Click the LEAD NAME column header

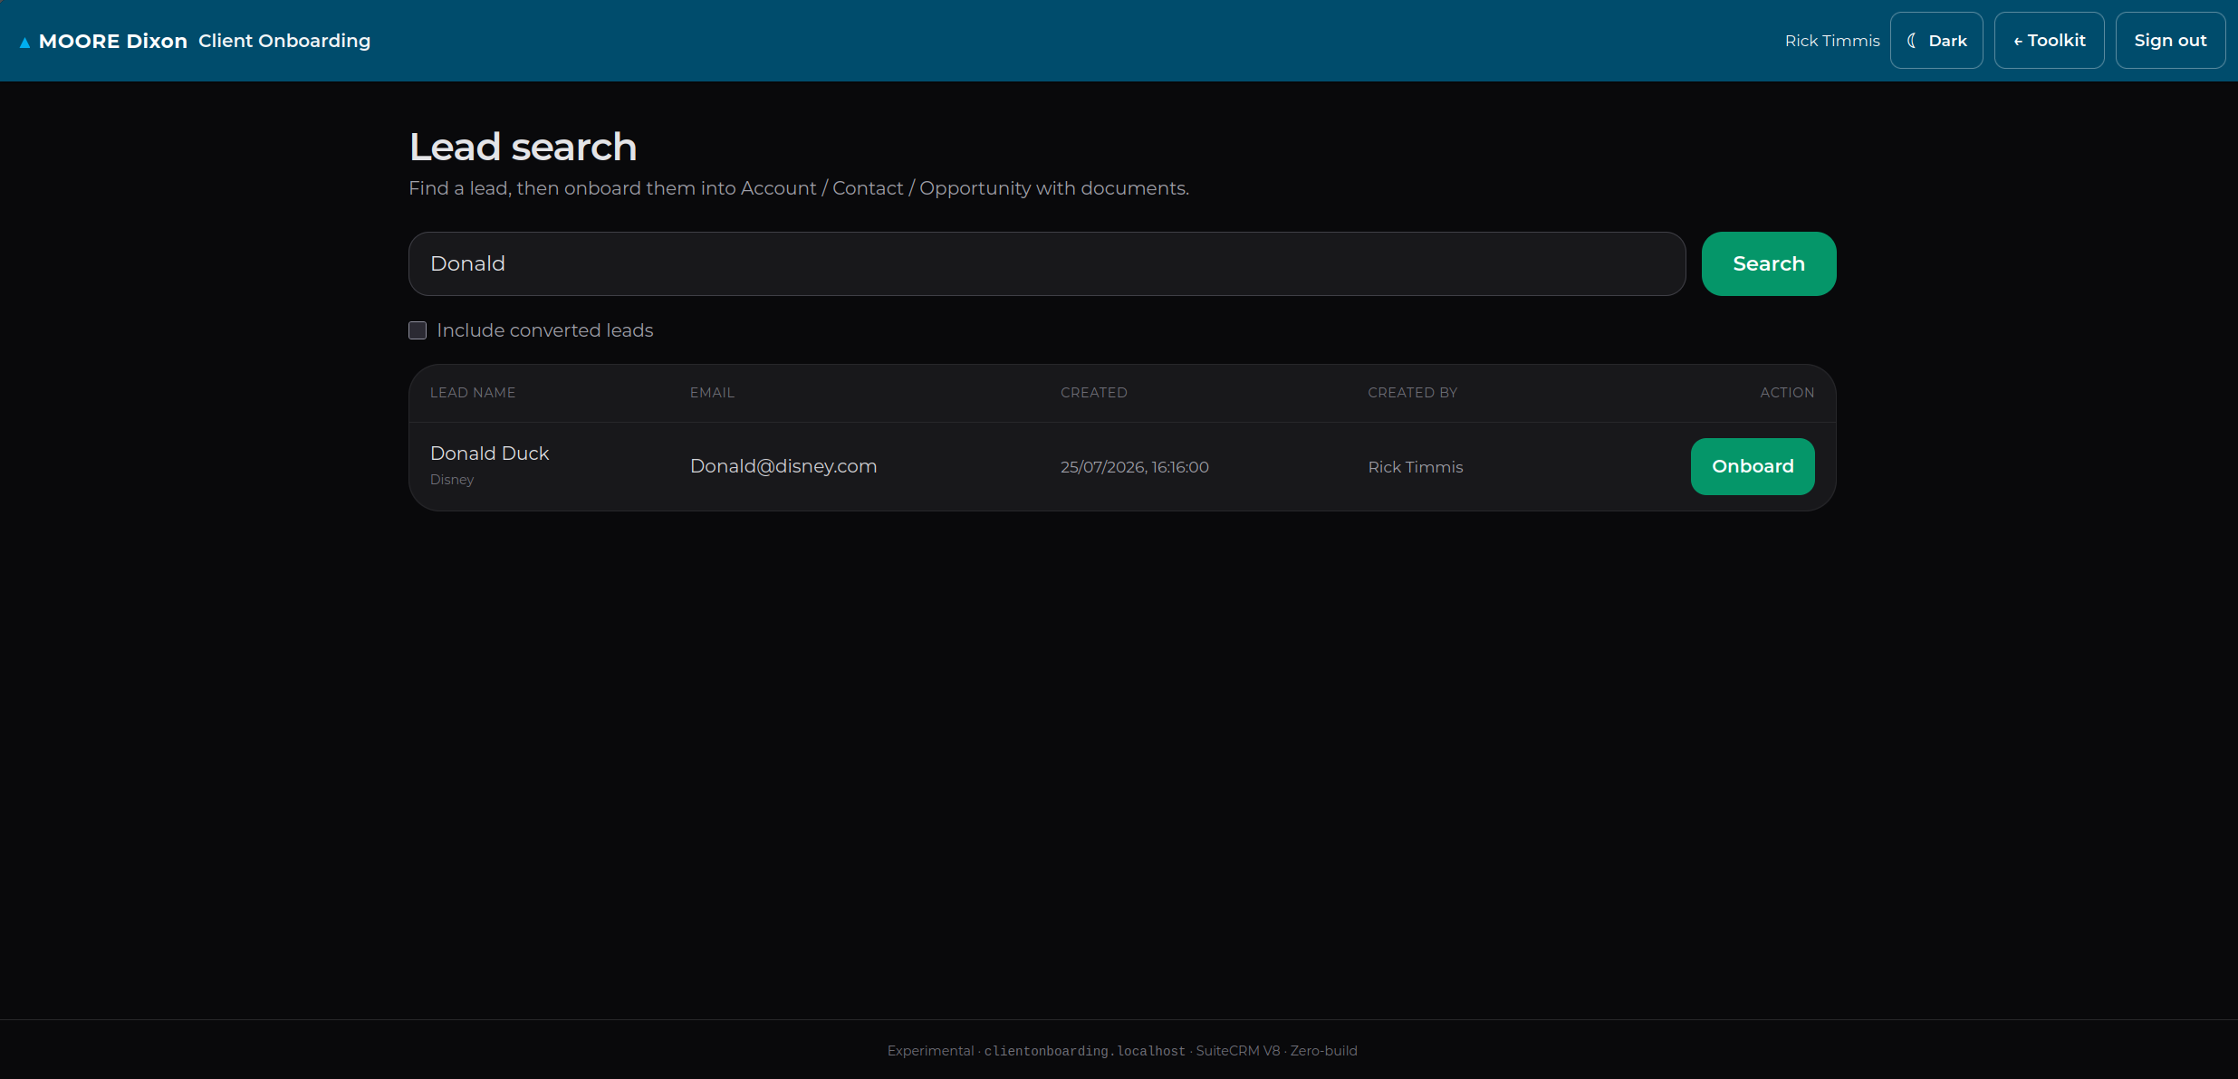coord(473,393)
